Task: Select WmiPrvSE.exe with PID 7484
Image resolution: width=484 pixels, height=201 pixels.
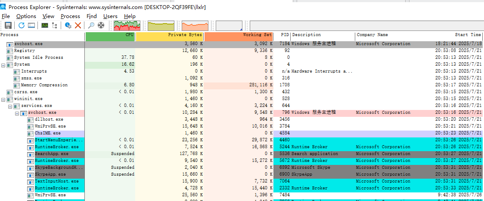Action: (242, 195)
